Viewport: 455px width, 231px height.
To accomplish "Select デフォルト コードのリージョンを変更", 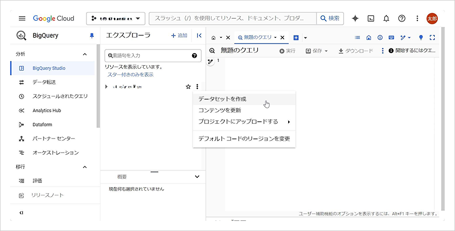I will [244, 138].
